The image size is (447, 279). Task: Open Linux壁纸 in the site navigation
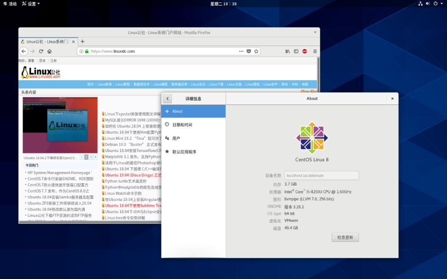(x=252, y=84)
